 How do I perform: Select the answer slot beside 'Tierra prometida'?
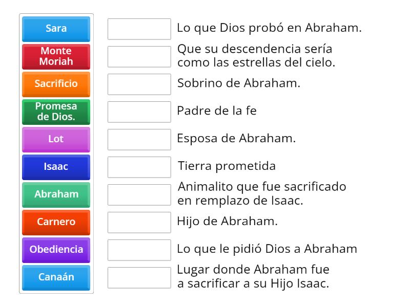(x=139, y=167)
